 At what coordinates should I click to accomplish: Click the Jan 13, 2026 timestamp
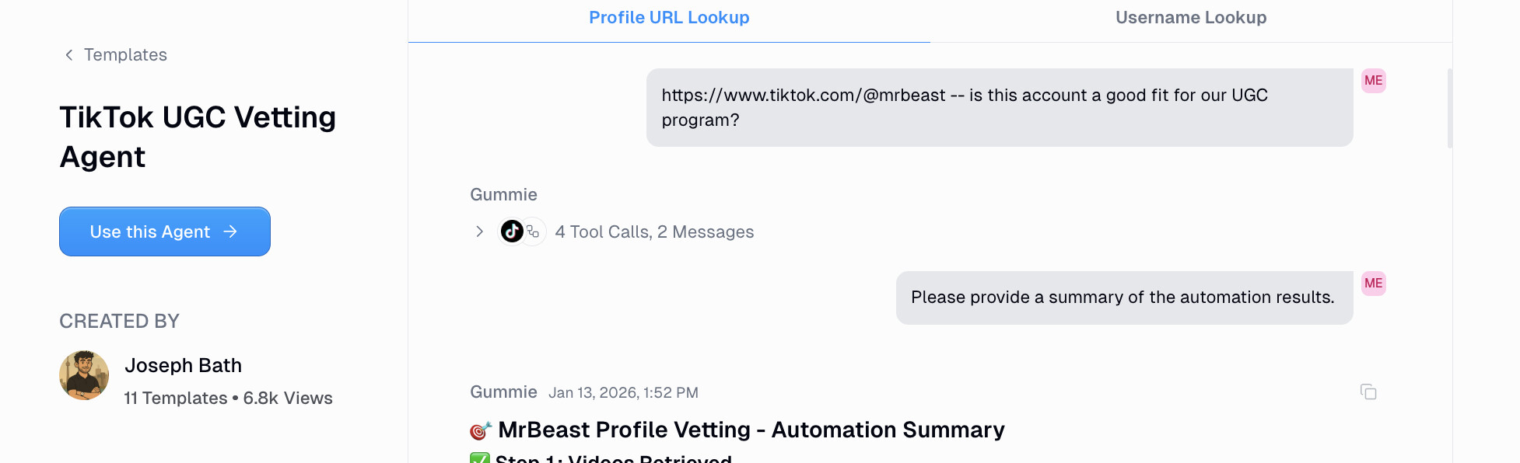(623, 392)
